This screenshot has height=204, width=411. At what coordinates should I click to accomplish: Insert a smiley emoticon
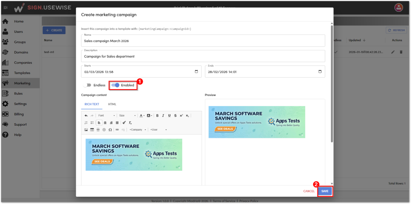(104, 130)
